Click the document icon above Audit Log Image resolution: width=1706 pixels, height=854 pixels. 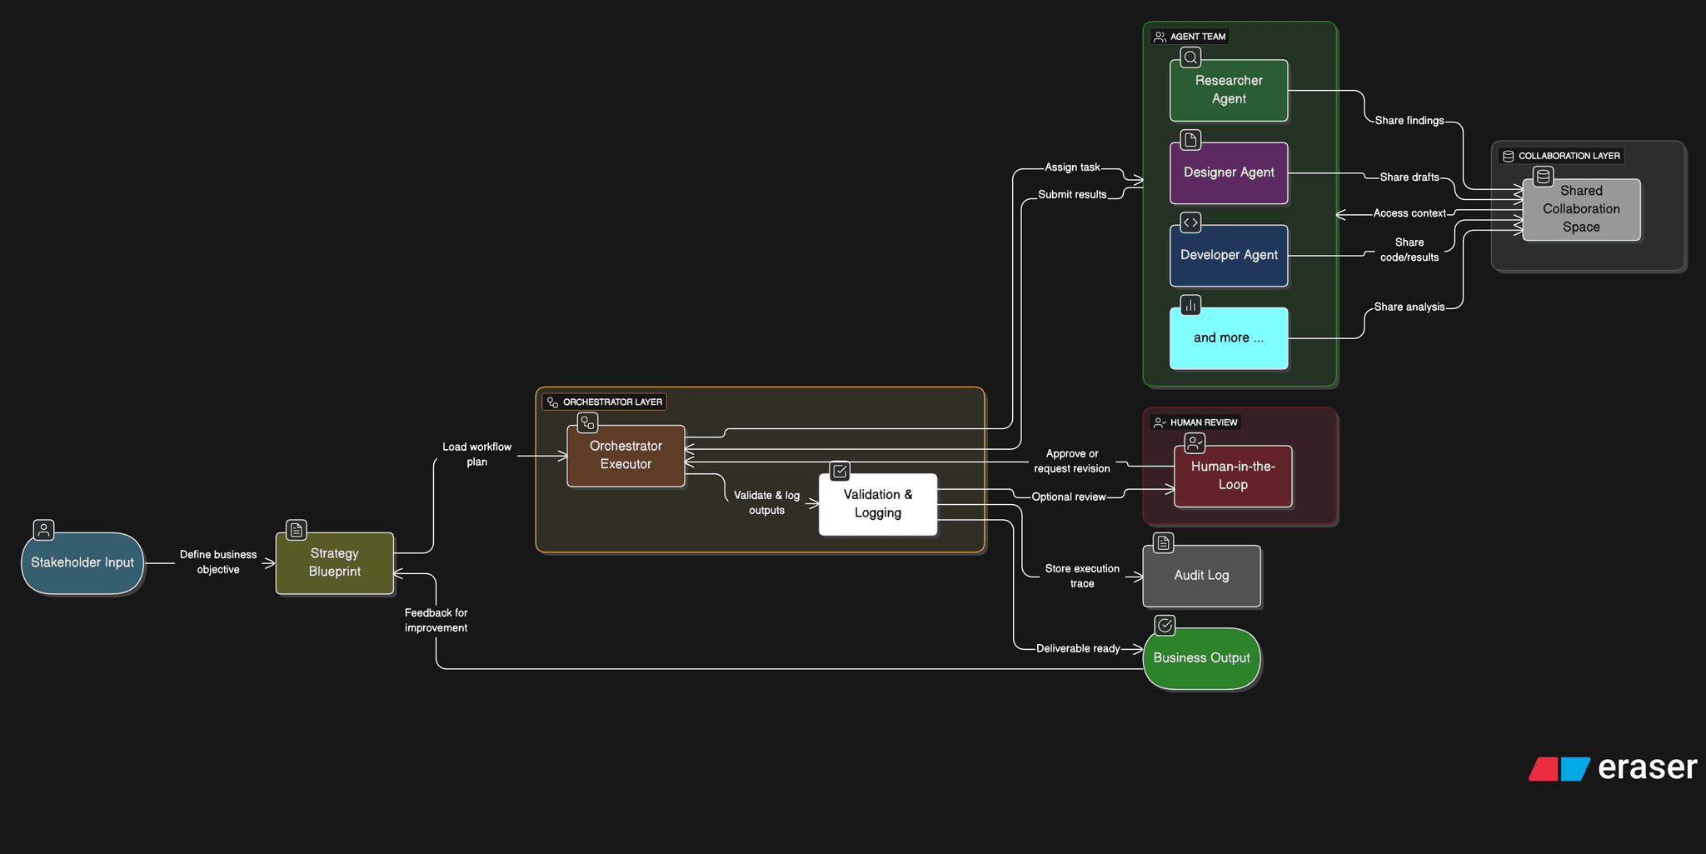(1164, 543)
